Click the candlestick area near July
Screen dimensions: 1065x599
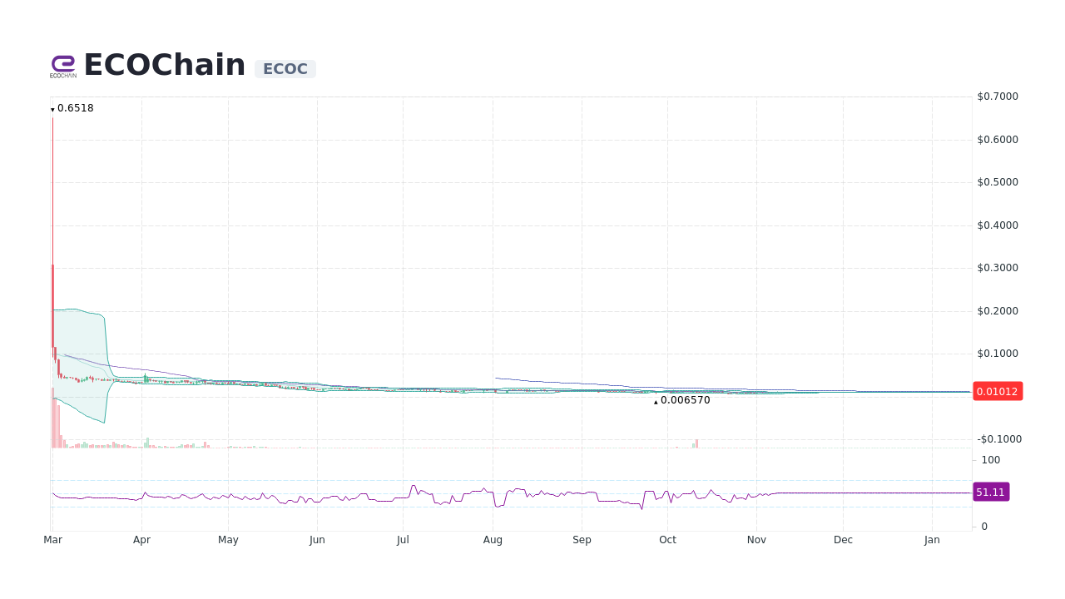click(404, 388)
